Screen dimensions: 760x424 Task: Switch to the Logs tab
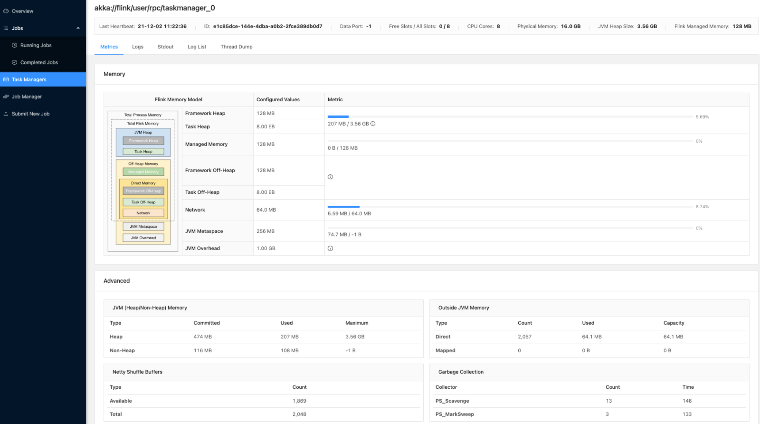[137, 47]
